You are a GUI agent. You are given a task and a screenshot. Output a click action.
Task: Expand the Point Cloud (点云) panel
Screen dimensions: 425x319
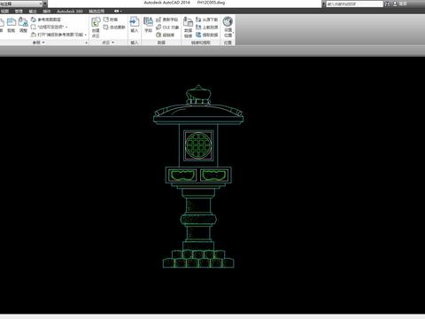pos(108,43)
